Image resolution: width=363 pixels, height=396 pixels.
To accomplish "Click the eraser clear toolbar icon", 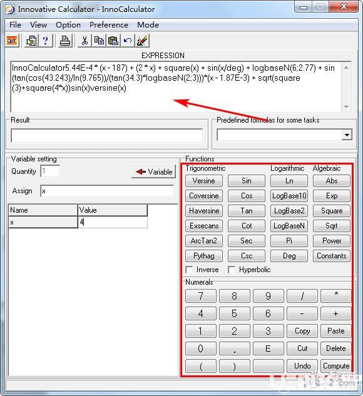I will coord(142,41).
